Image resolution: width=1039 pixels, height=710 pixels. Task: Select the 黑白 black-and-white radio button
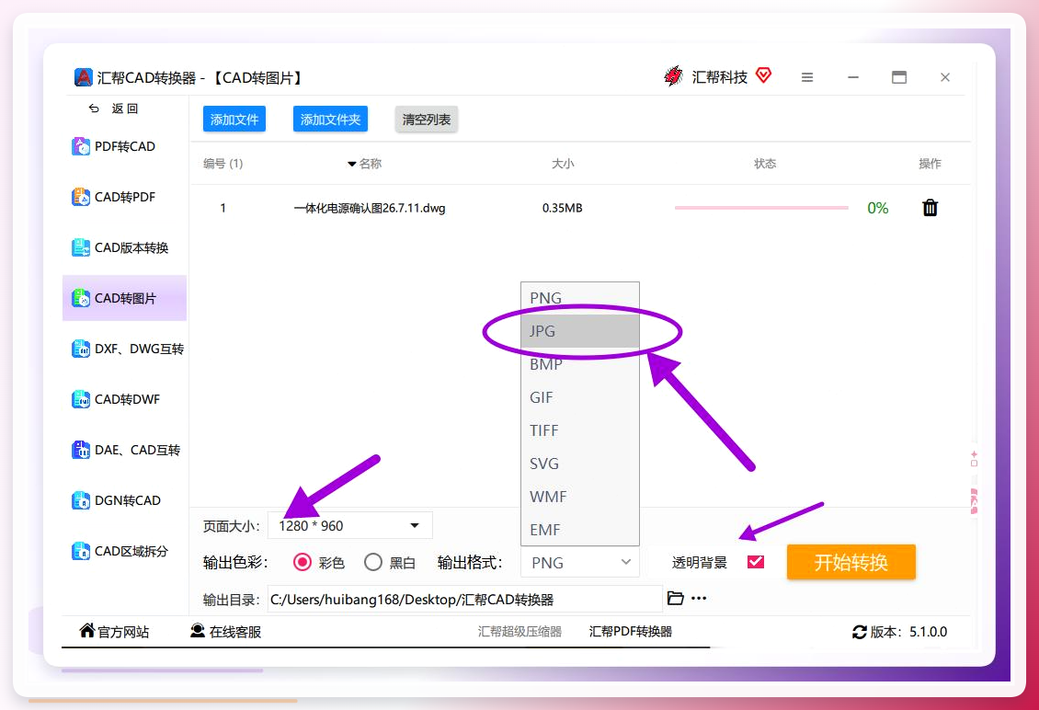pos(373,562)
